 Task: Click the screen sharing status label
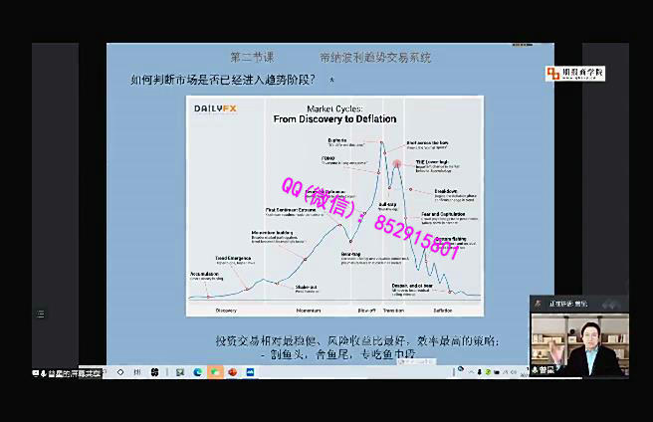(x=68, y=373)
